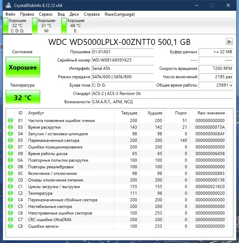Click the Raw-значения column header

(x=211, y=113)
